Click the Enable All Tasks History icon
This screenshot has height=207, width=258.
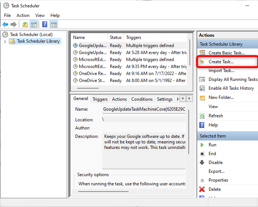[202, 88]
